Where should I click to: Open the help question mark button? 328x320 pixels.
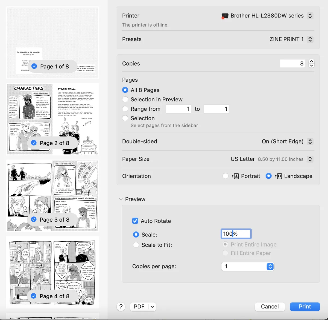(x=121, y=307)
